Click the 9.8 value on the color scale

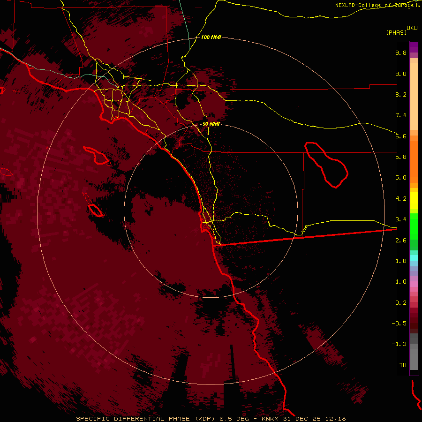point(401,53)
